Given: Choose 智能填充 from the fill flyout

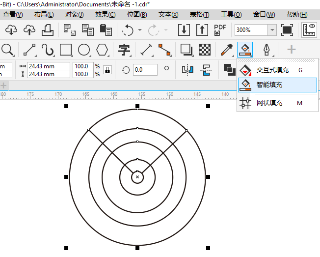Looking at the screenshot, I should coord(269,85).
